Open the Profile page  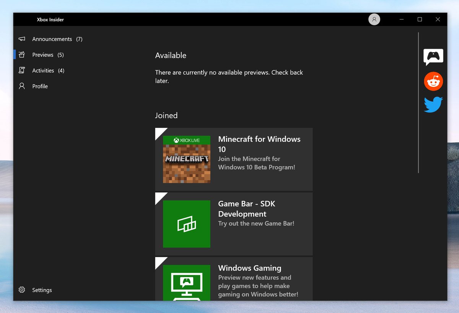[x=40, y=86]
